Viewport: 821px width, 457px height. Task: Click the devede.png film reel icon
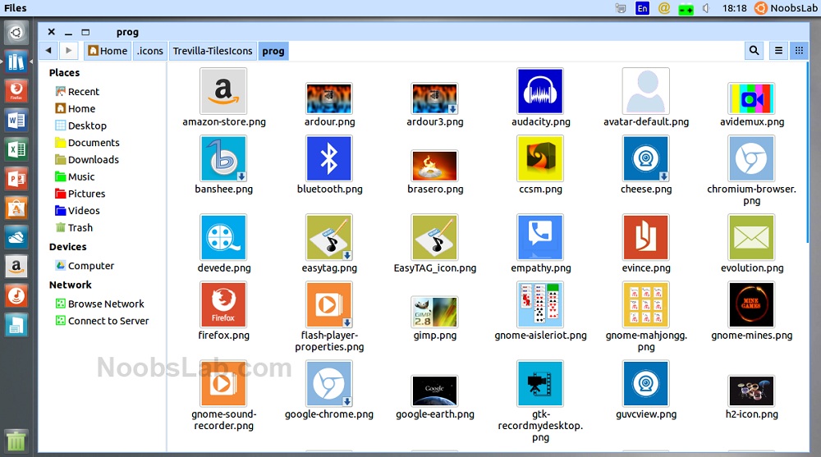click(223, 237)
